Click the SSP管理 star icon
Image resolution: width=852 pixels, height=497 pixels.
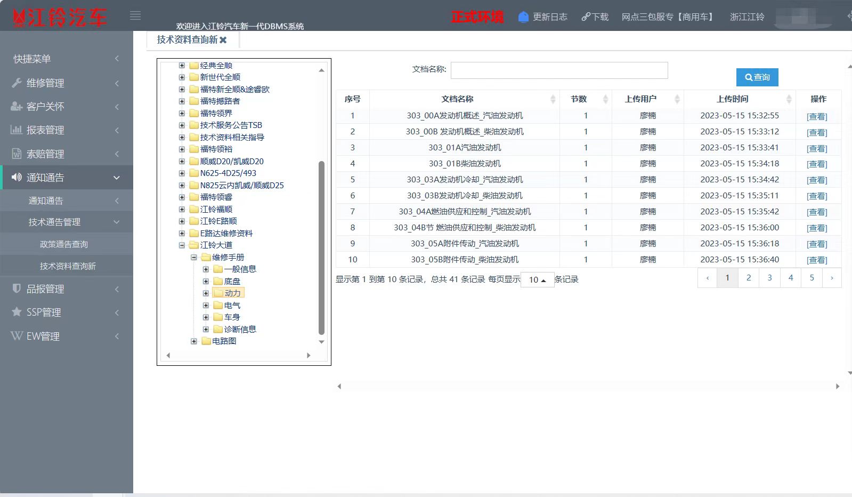17,312
